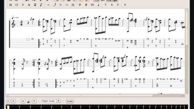The height and width of the screenshot is (109, 194).
Task: Toggle the dead note (X) effect
Action: click(11, 5)
